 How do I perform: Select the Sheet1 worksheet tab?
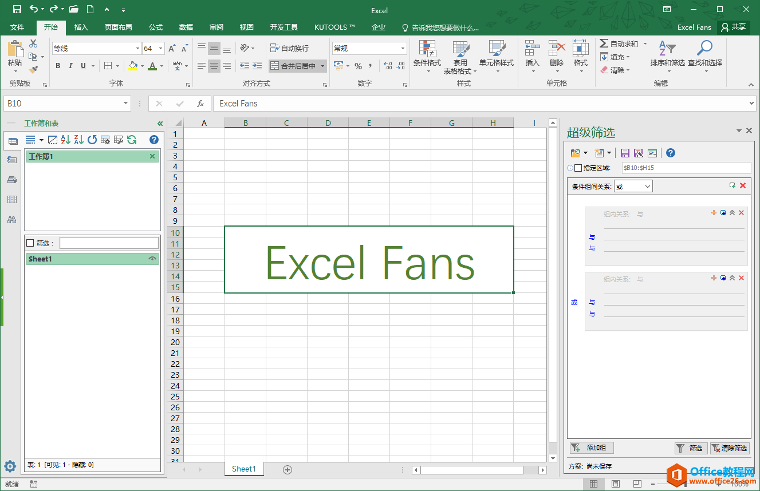tap(243, 469)
